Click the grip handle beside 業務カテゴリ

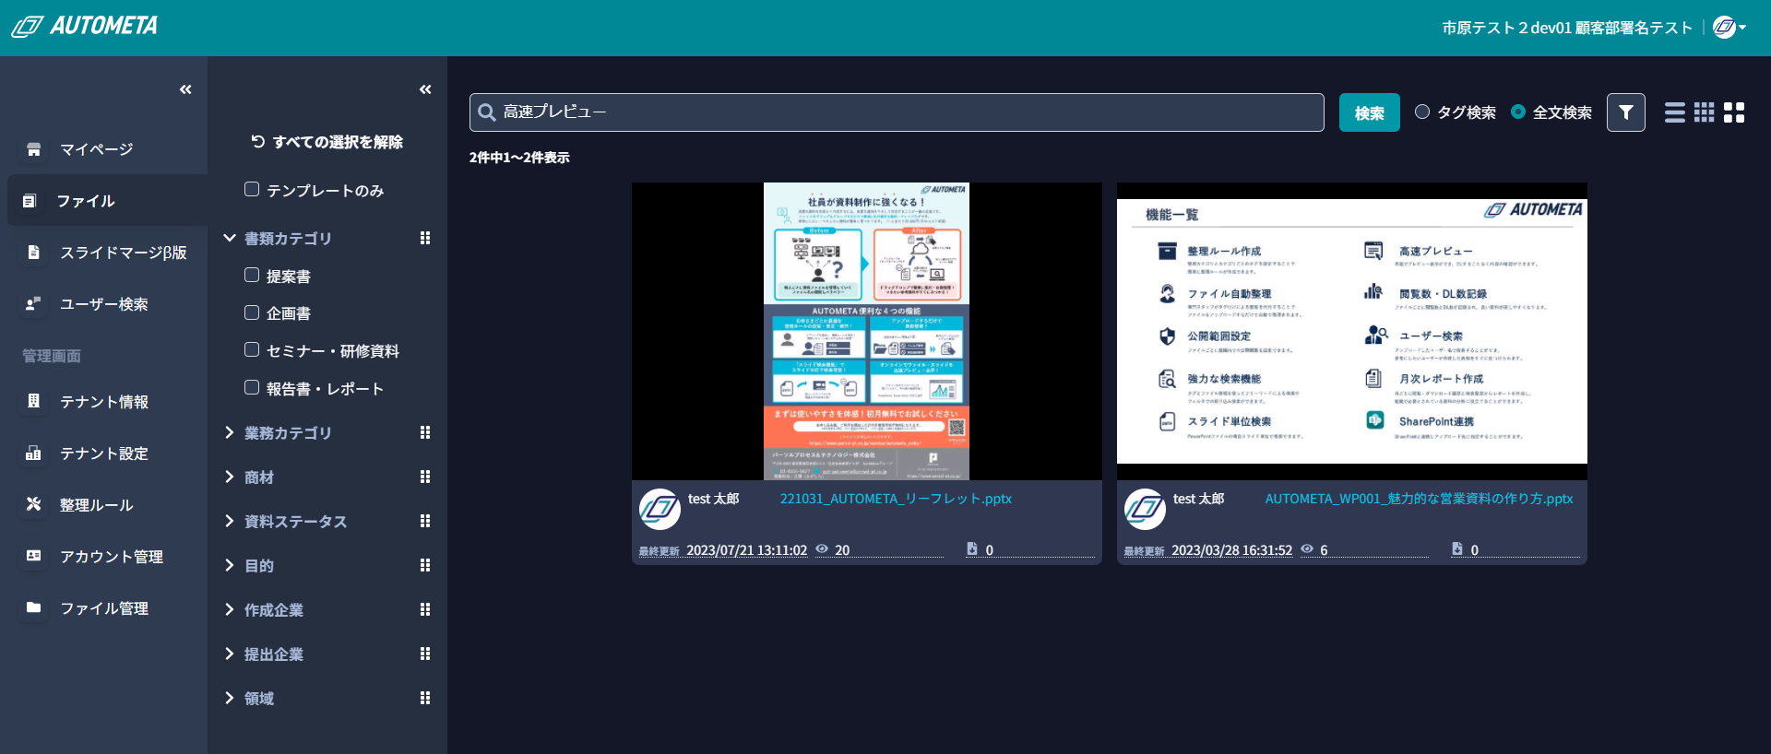(x=425, y=432)
